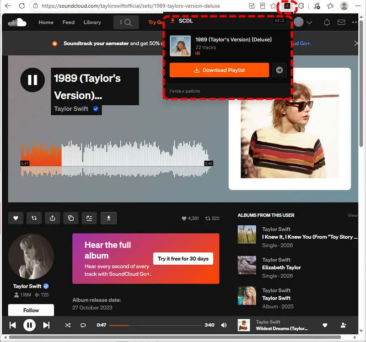
Task: Open the Library tab
Action: click(x=92, y=22)
